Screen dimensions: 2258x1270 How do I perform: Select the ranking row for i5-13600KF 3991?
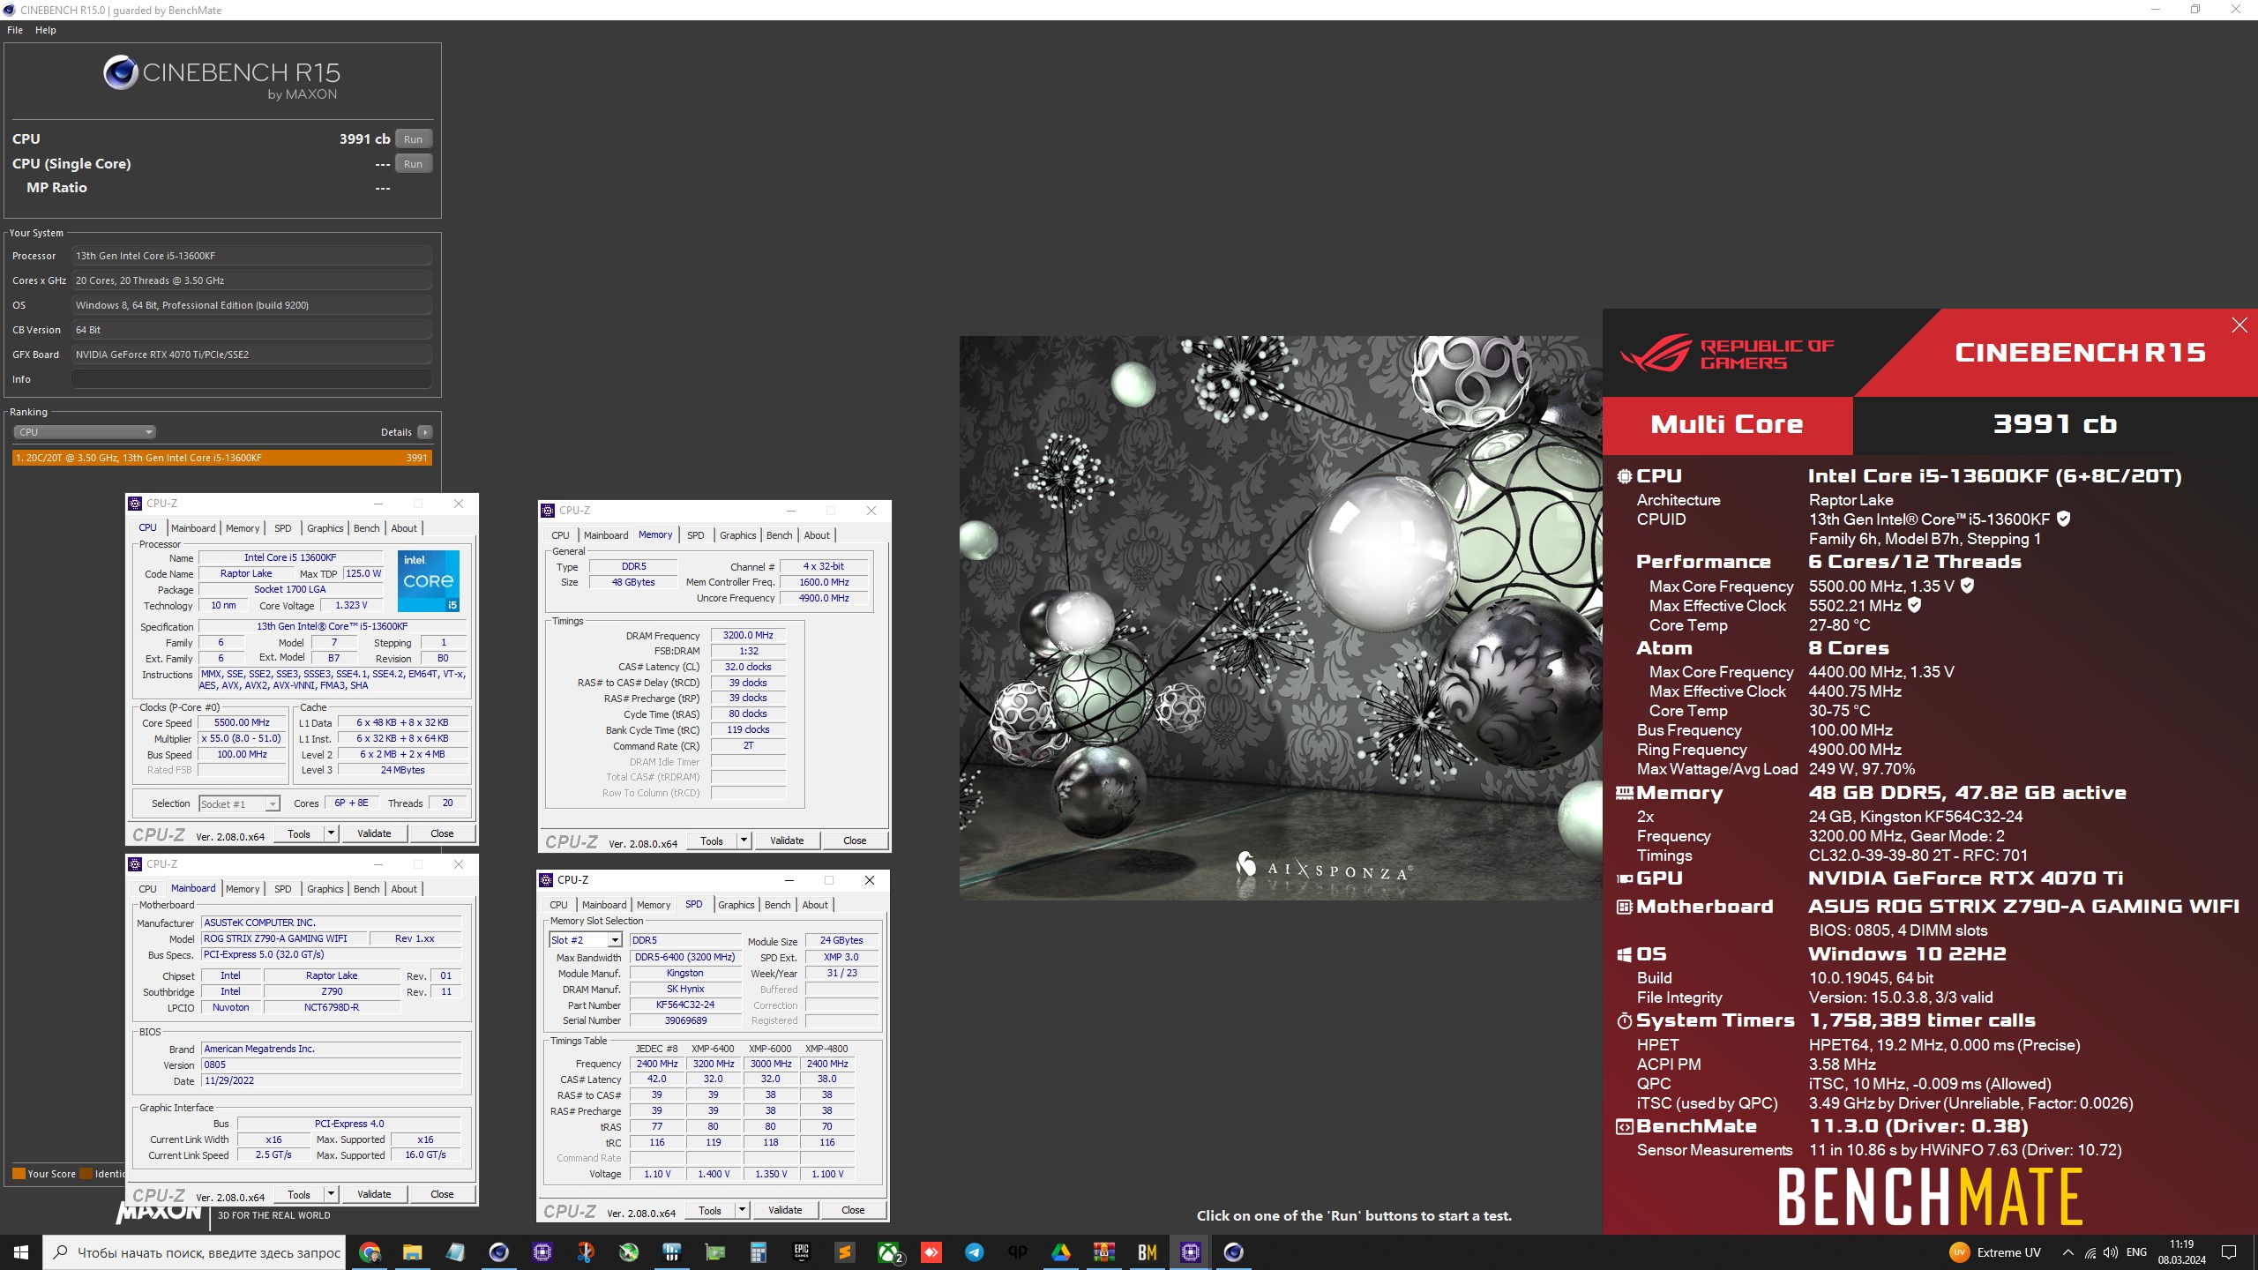click(222, 458)
